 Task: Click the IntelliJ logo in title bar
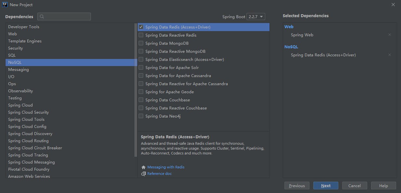5,5
